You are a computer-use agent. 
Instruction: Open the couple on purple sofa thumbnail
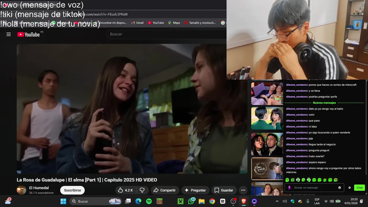[x=267, y=94]
